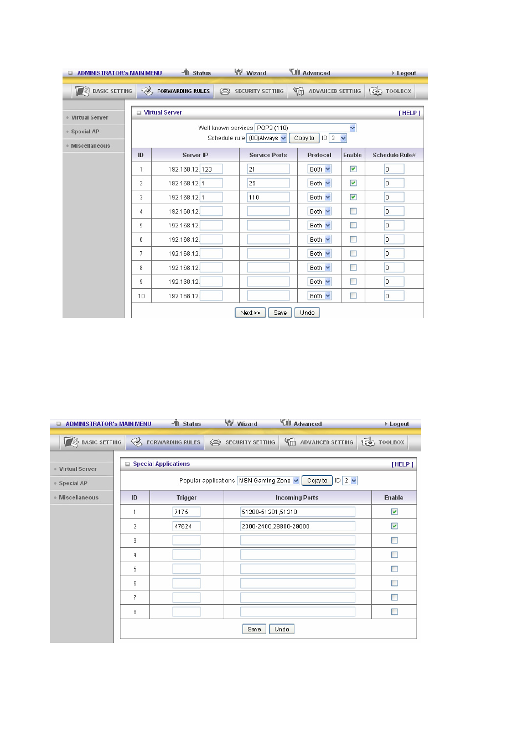
Task: Click Forwarding Rules icon in Virtual Server window
Action: pyautogui.click(x=147, y=91)
